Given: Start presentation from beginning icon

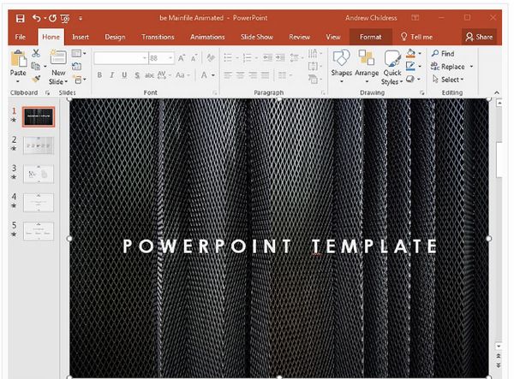Looking at the screenshot, I should 65,19.
